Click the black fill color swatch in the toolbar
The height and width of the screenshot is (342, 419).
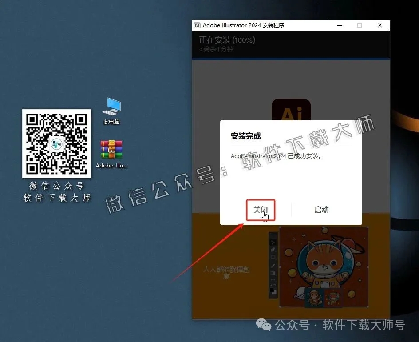(x=272, y=290)
